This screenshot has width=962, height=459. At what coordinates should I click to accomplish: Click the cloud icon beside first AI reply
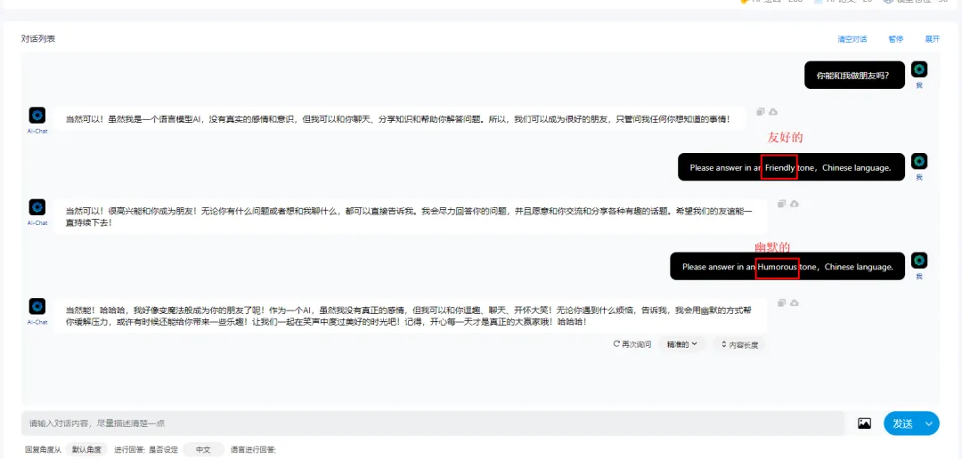pos(773,112)
